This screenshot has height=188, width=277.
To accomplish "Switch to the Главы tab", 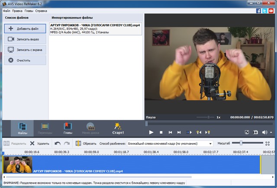I will 68,127.
